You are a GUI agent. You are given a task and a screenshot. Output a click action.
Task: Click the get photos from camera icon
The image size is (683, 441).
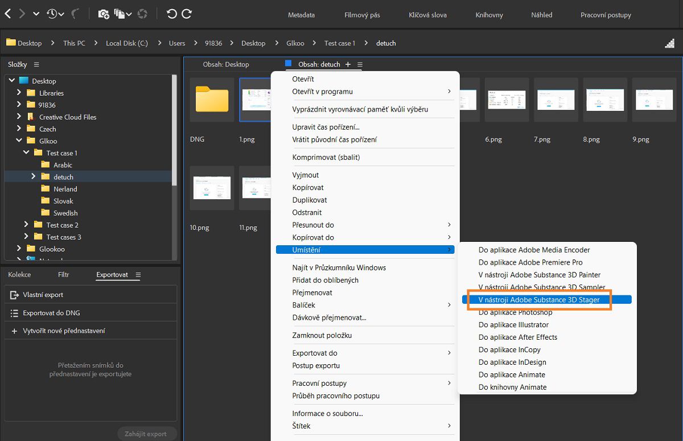point(104,14)
